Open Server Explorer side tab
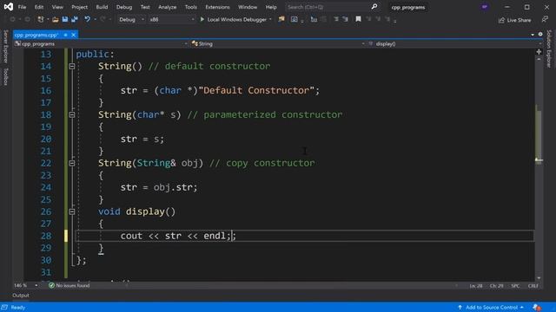The height and width of the screenshot is (312, 556). (x=5, y=46)
